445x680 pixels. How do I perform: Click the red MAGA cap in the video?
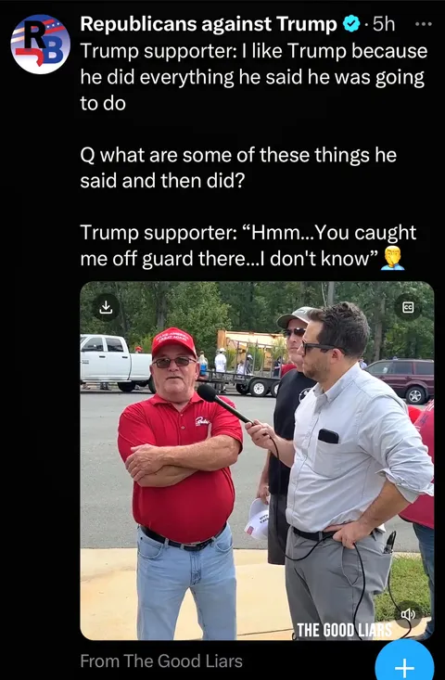pyautogui.click(x=173, y=341)
